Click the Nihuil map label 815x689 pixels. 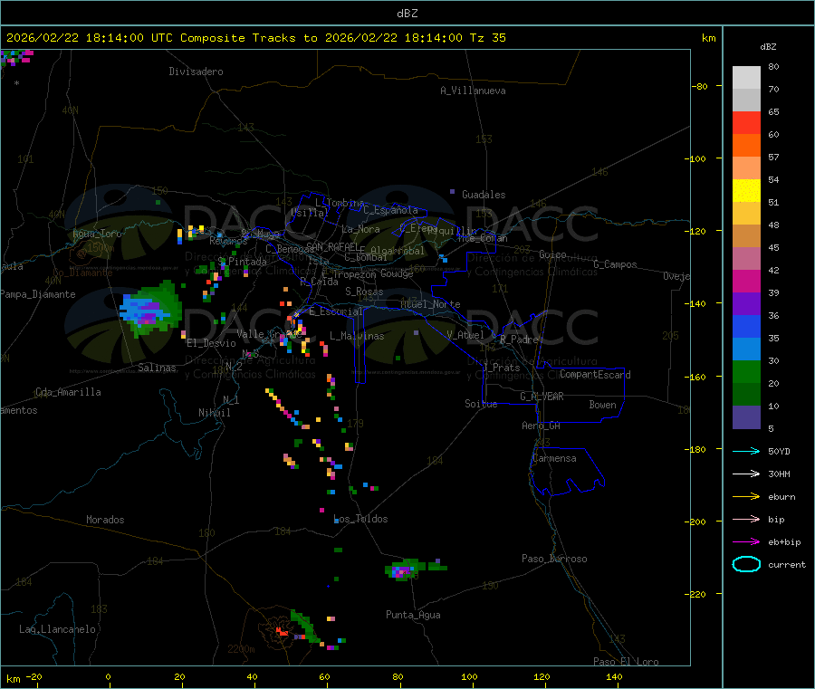214,413
